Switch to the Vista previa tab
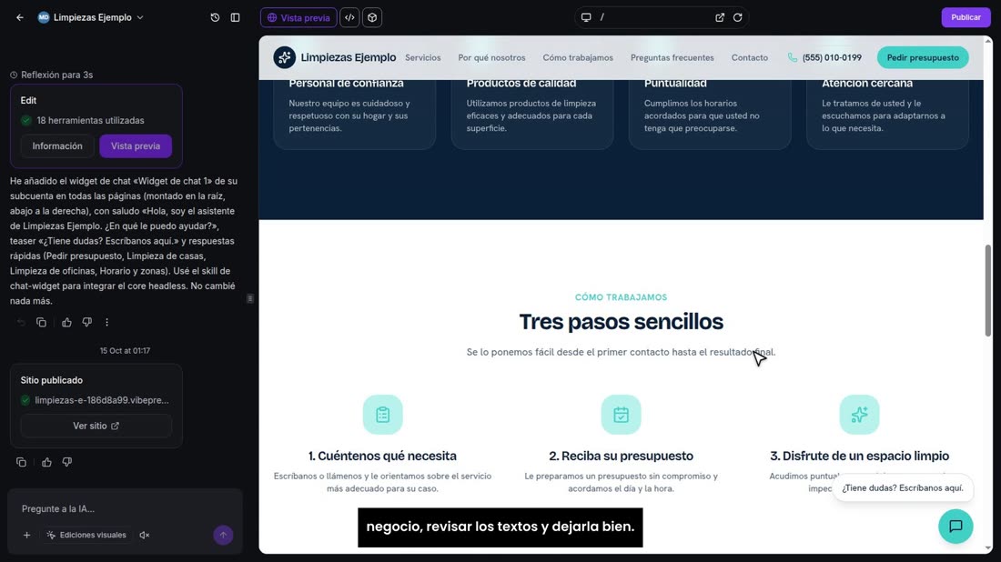Viewport: 1001px width, 562px height. (x=298, y=17)
